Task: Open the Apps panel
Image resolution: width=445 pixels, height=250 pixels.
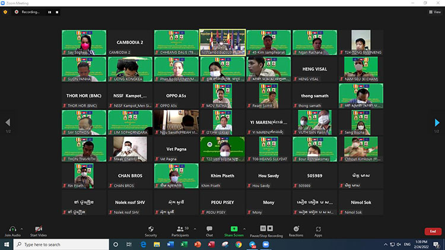Action: pyautogui.click(x=319, y=229)
